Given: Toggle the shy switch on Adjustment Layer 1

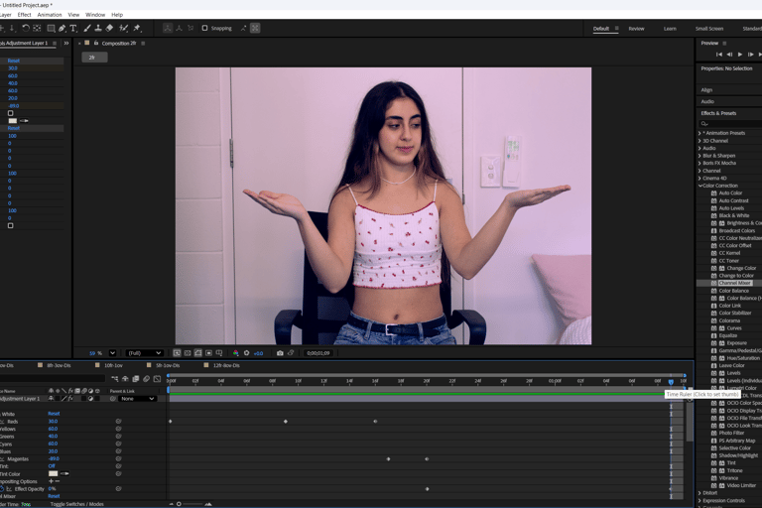Looking at the screenshot, I should [x=51, y=399].
